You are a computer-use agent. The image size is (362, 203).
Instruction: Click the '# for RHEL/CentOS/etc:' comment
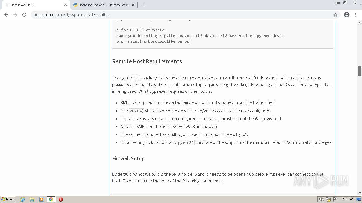[141, 30]
